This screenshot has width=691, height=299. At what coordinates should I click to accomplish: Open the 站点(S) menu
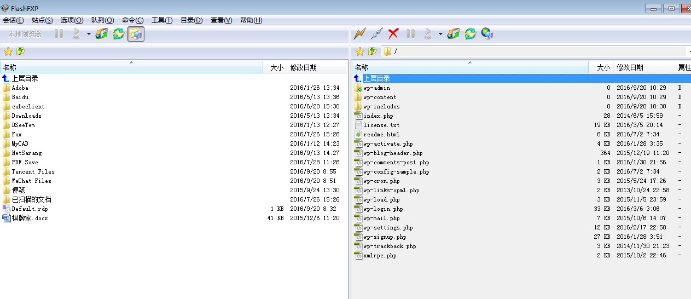point(42,20)
